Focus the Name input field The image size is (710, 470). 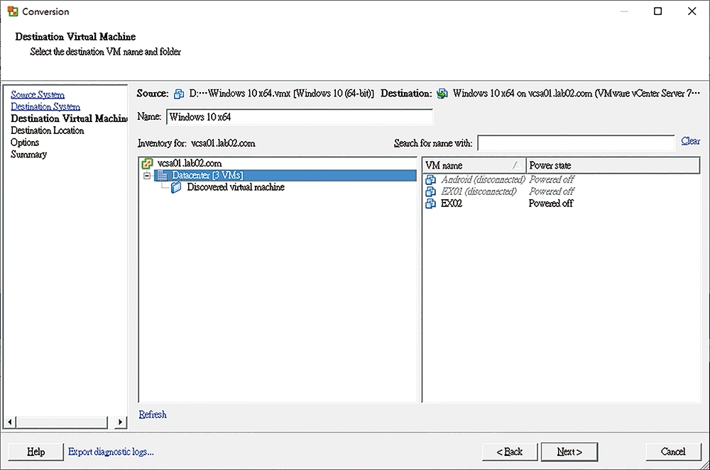(300, 117)
